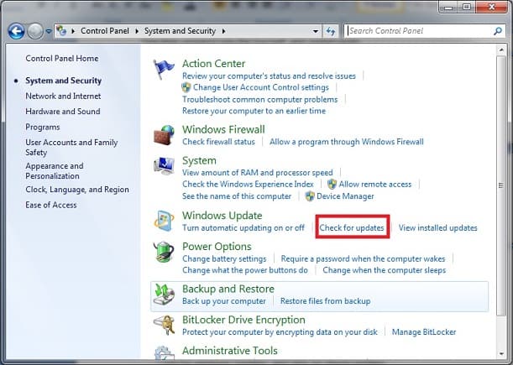Click the vertical scrollbar down arrow
The width and height of the screenshot is (513, 365).
click(x=501, y=353)
